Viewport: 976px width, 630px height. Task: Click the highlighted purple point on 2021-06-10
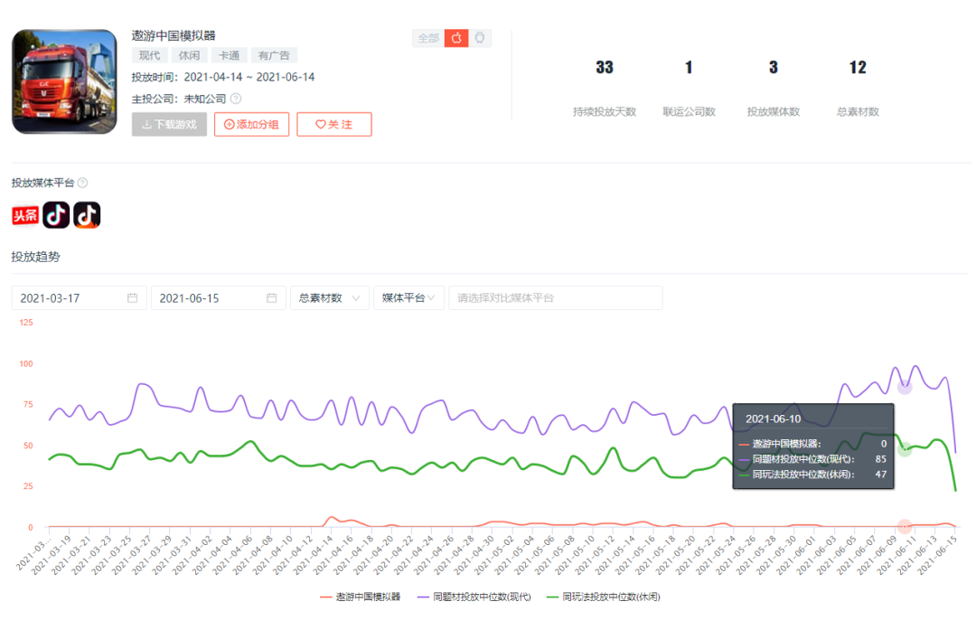[x=905, y=387]
